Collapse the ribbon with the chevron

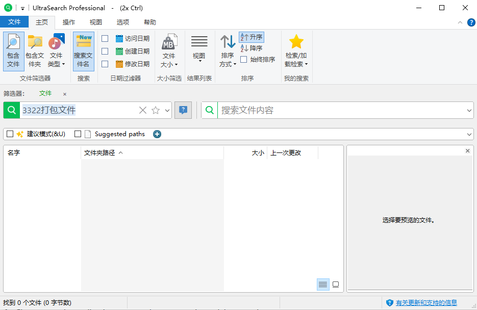pos(460,22)
